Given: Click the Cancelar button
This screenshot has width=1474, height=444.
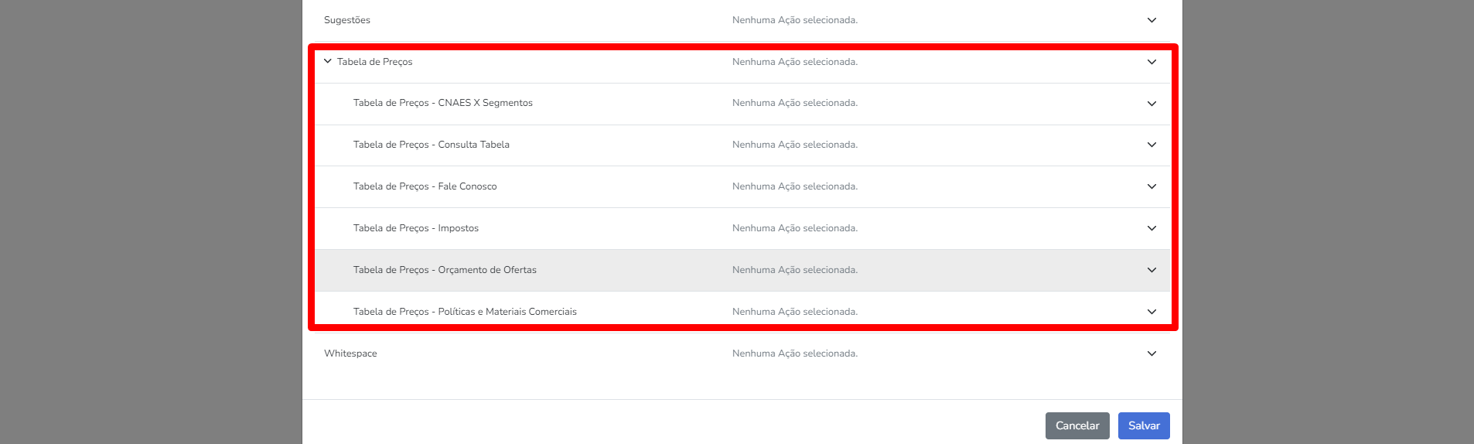Looking at the screenshot, I should coord(1076,425).
